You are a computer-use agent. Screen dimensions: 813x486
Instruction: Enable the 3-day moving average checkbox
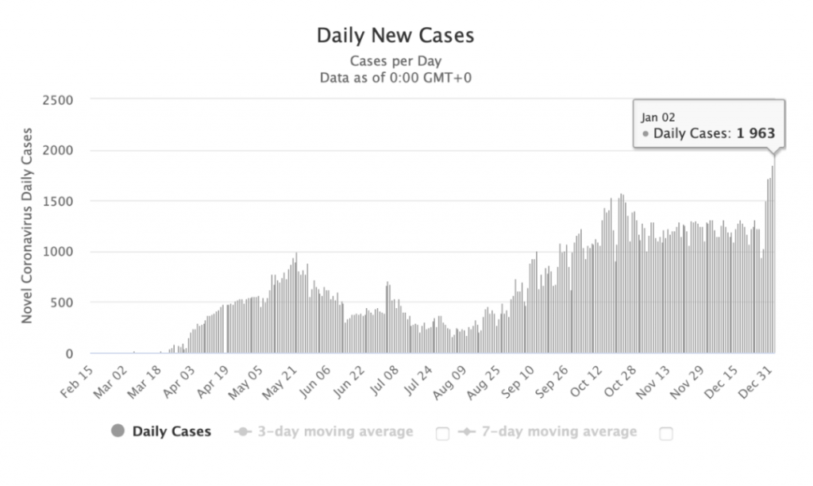coord(442,434)
